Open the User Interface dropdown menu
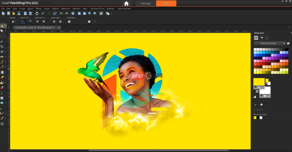This screenshot has width=292, height=152. tap(124, 8)
